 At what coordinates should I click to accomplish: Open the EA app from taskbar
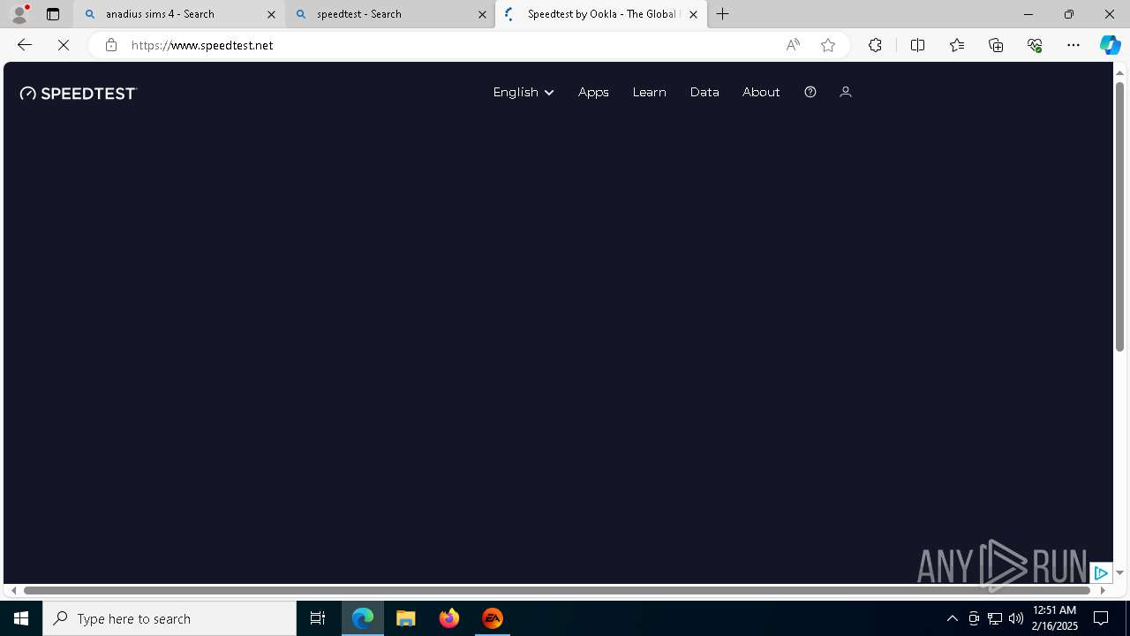click(493, 618)
